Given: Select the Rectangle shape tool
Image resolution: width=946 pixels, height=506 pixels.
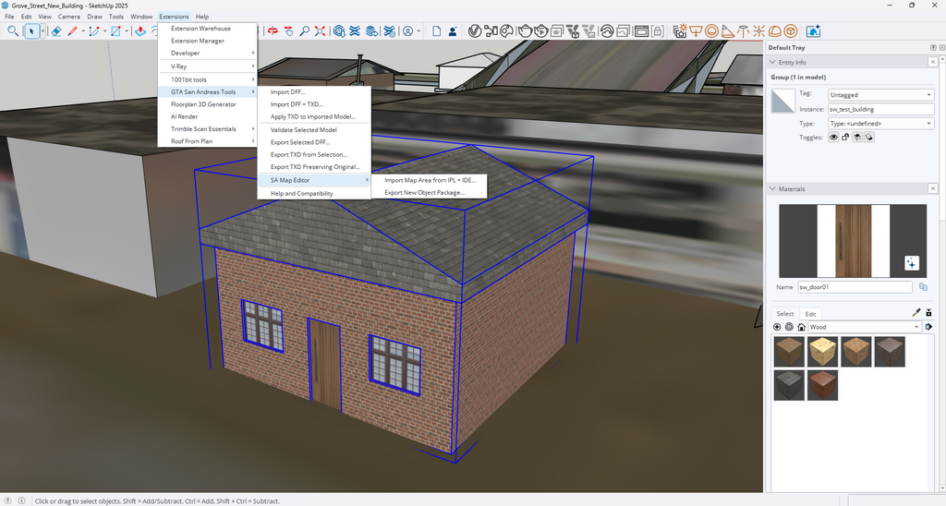Looking at the screenshot, I should point(115,30).
